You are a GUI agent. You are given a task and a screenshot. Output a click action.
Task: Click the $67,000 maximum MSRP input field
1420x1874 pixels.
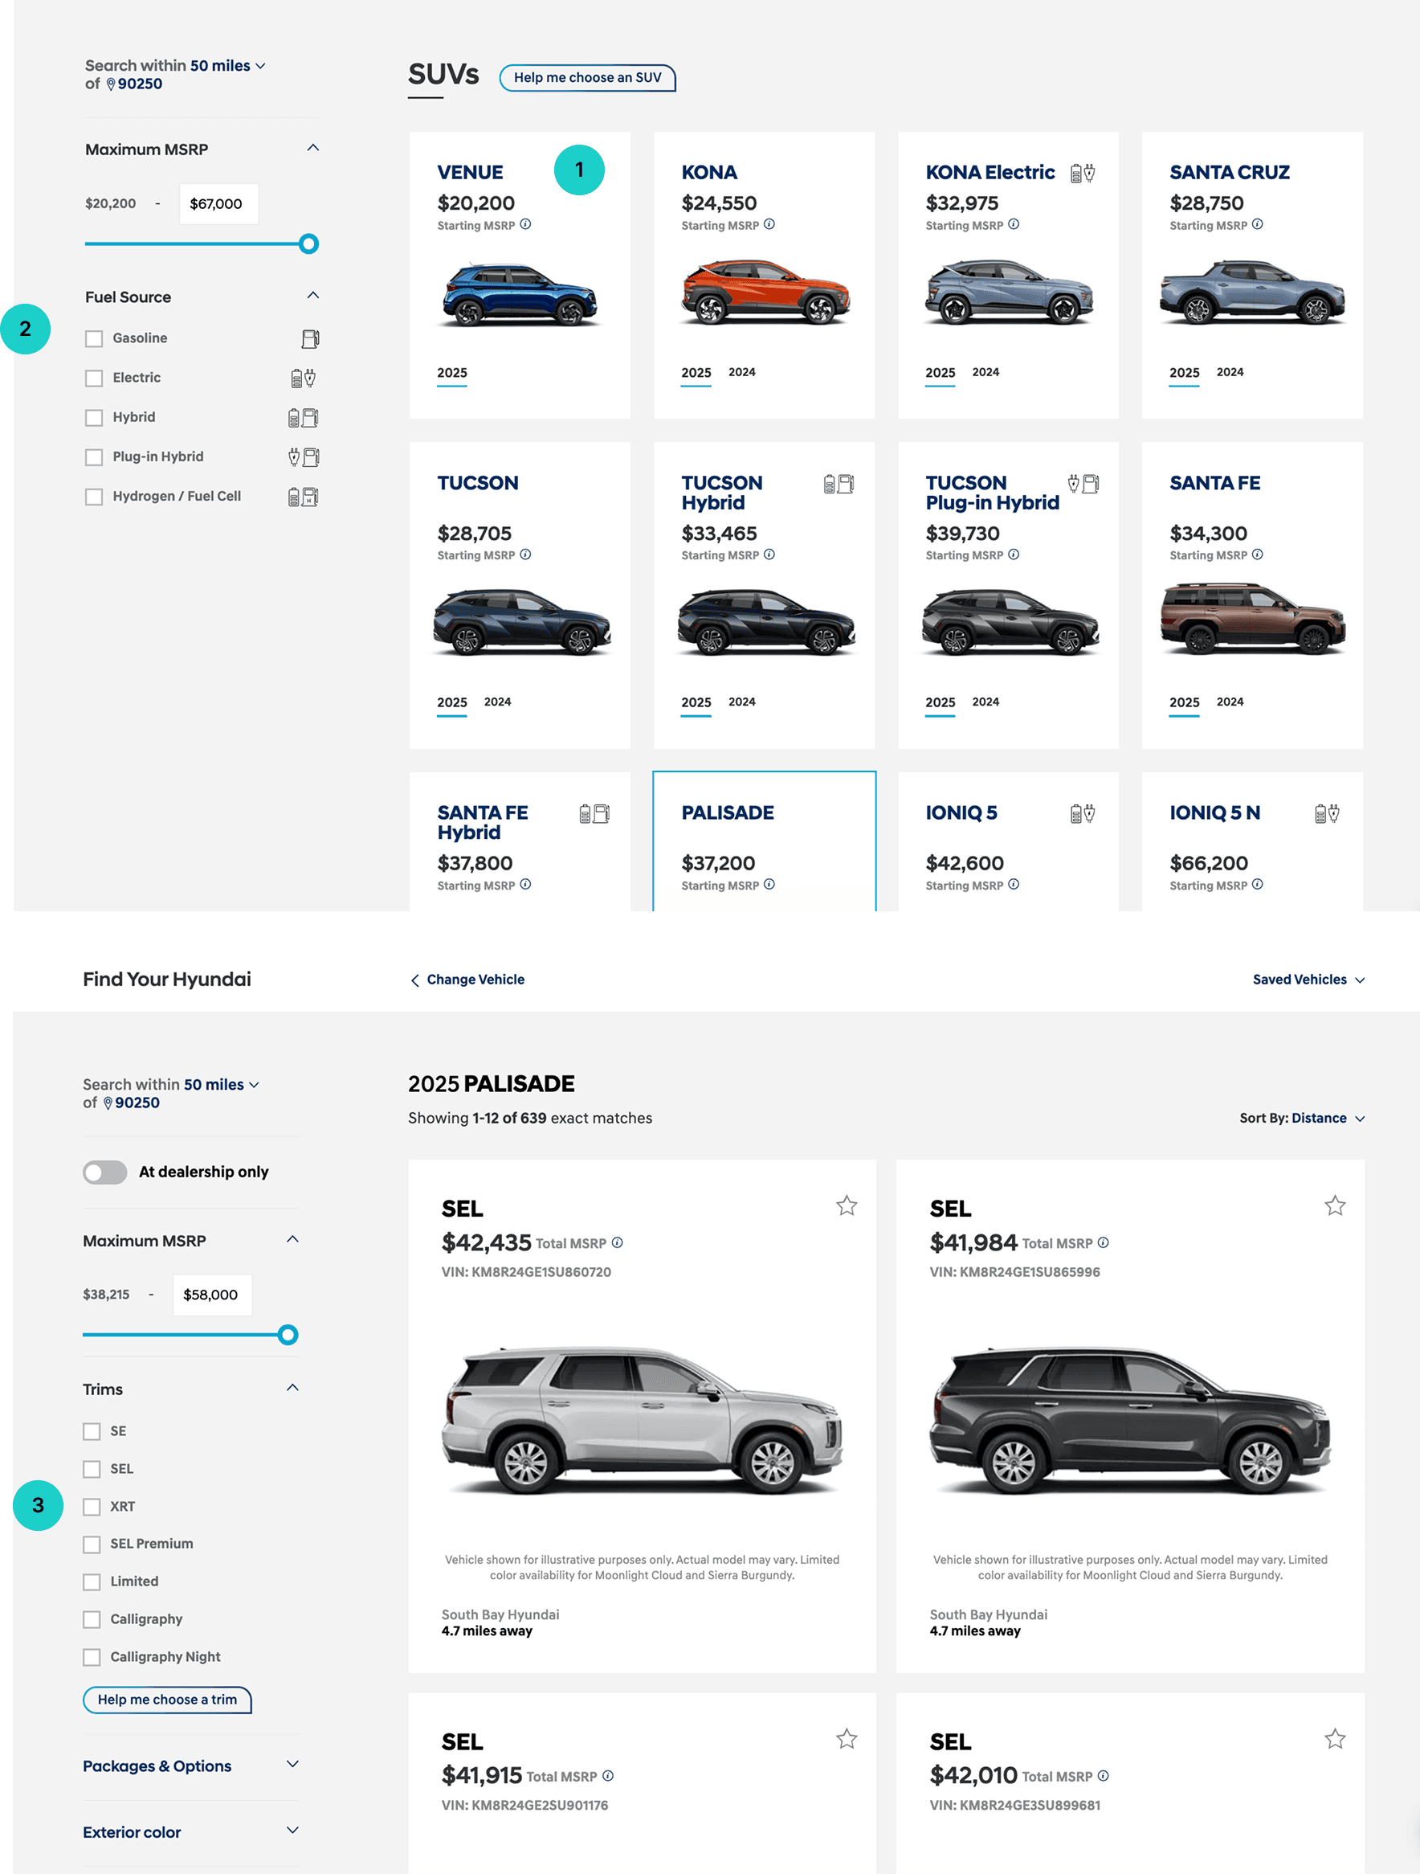click(x=219, y=204)
